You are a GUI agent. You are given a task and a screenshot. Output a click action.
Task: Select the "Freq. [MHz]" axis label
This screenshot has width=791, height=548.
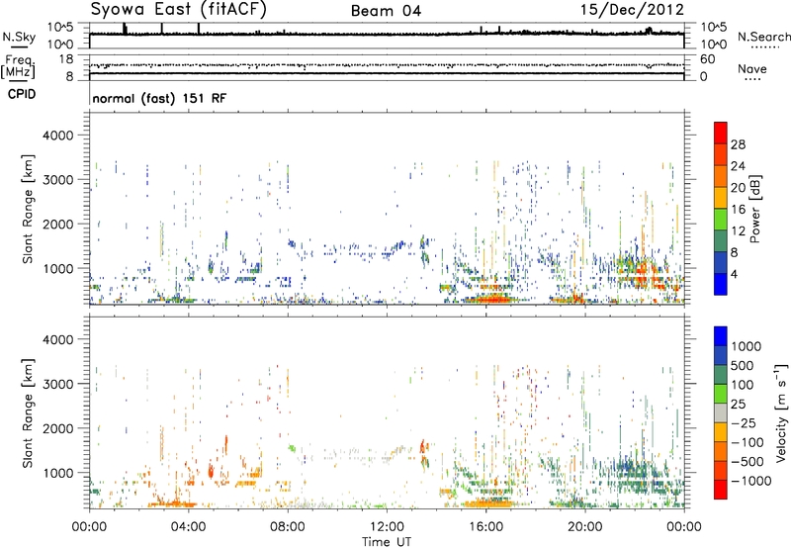tap(18, 66)
